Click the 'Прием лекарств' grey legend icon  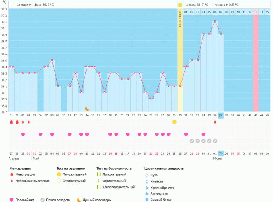[x=43, y=200]
